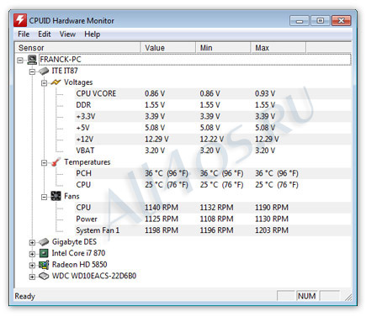Select the Intel Core i7 870 label
This screenshot has width=366, height=317.
pos(78,253)
